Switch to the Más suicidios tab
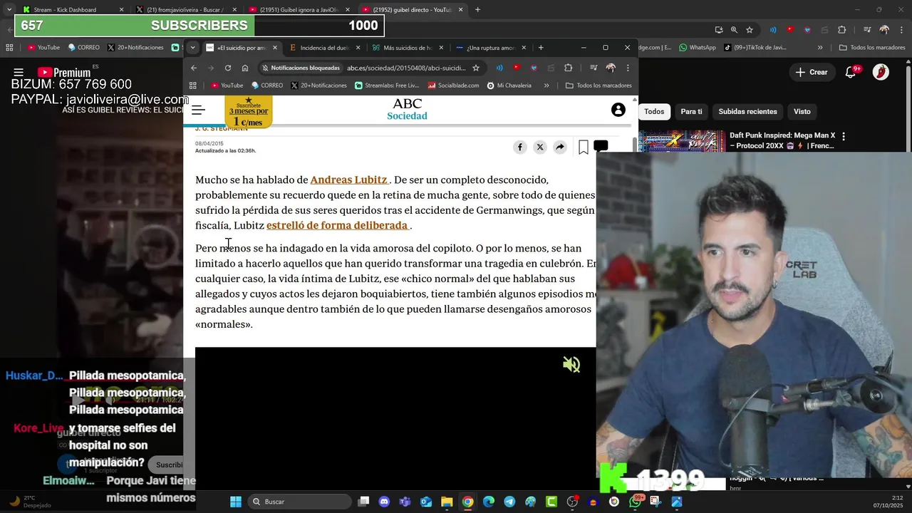This screenshot has height=513, width=912. 408,48
